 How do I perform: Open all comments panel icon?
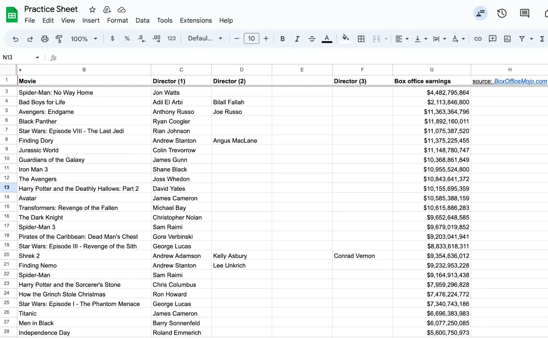tap(525, 14)
